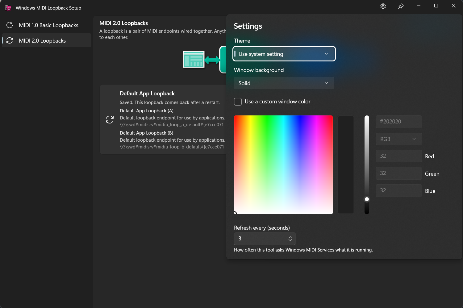Click the refresh seconds spinner arrows

(x=290, y=239)
